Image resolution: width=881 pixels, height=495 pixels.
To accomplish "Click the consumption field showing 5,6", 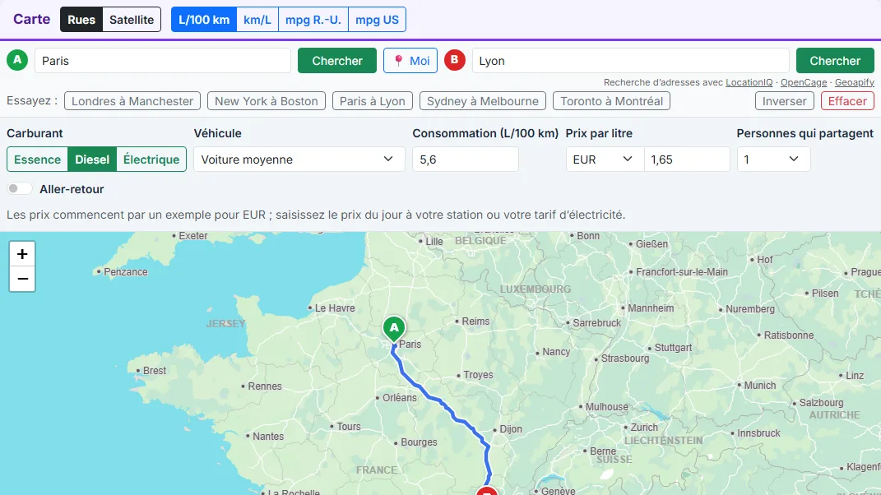I will (466, 160).
